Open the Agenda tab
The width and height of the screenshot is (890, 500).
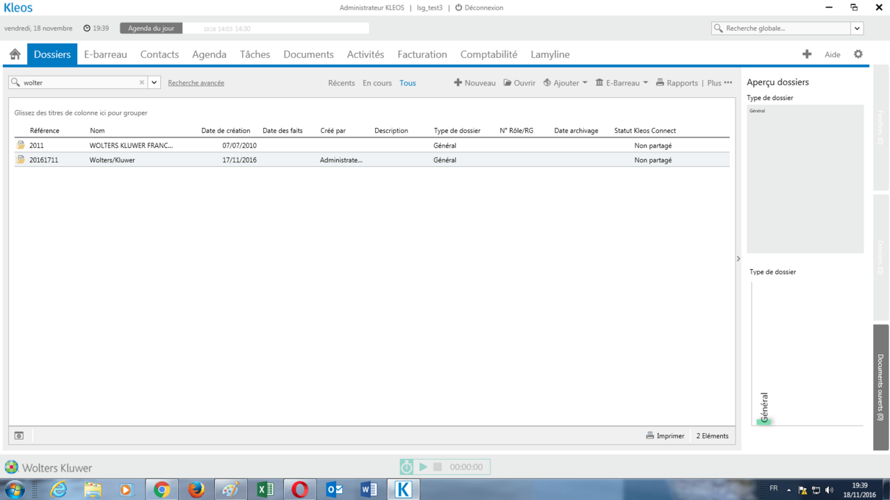click(209, 54)
